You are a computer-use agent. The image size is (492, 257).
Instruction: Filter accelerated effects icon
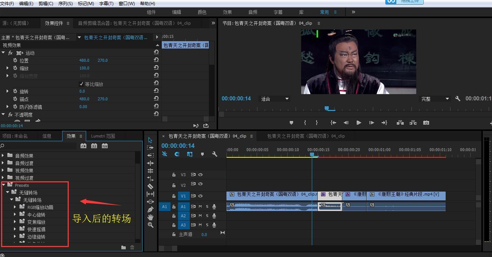point(83,146)
